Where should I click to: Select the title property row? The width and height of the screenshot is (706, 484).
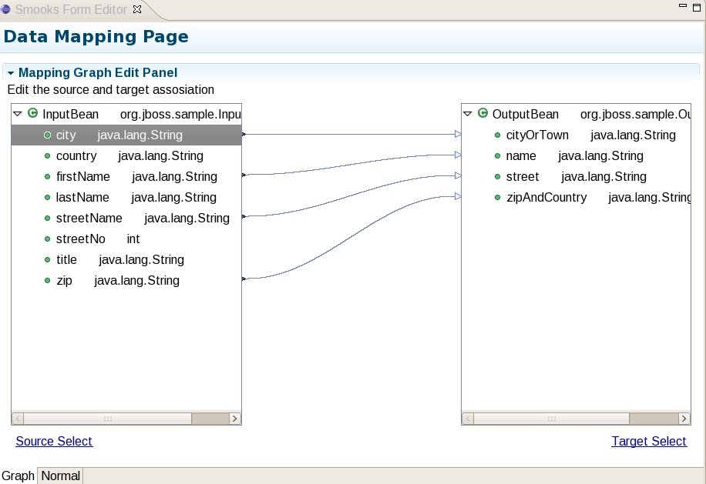pyautogui.click(x=126, y=260)
